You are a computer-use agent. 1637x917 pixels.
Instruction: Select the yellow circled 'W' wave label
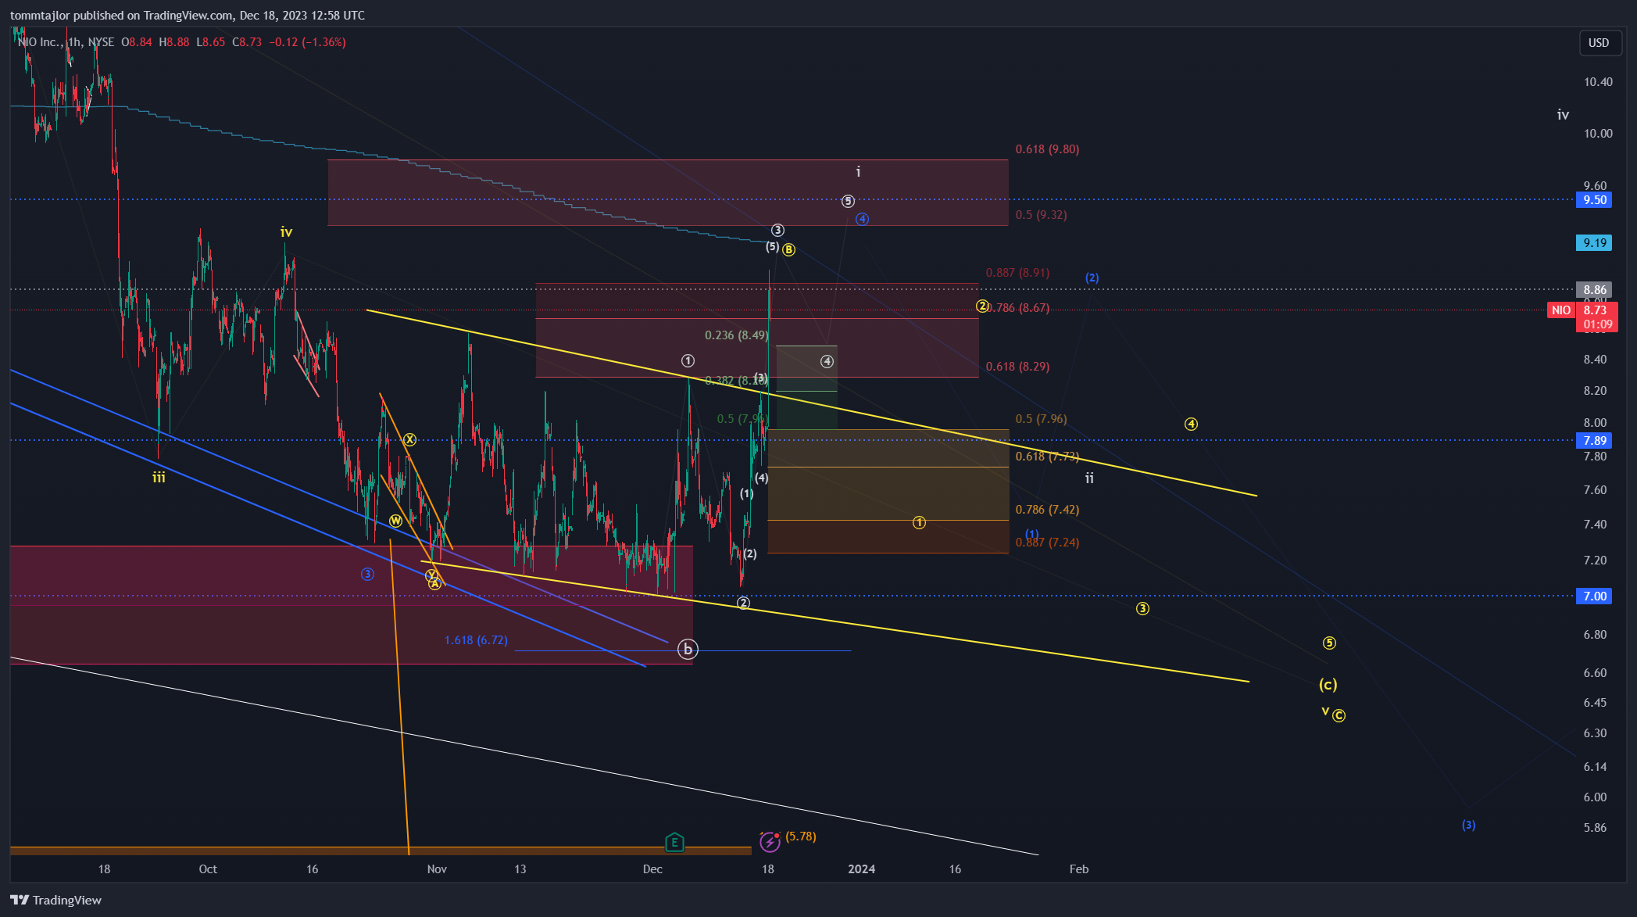395,521
